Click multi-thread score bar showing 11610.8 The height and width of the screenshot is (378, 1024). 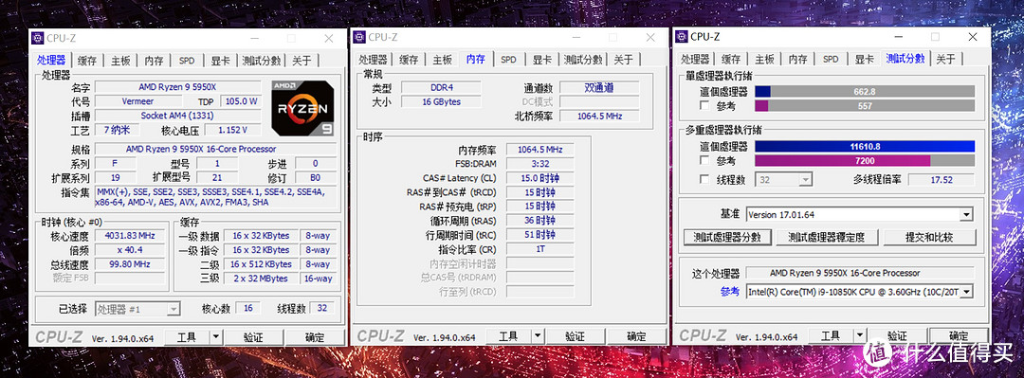tap(865, 146)
